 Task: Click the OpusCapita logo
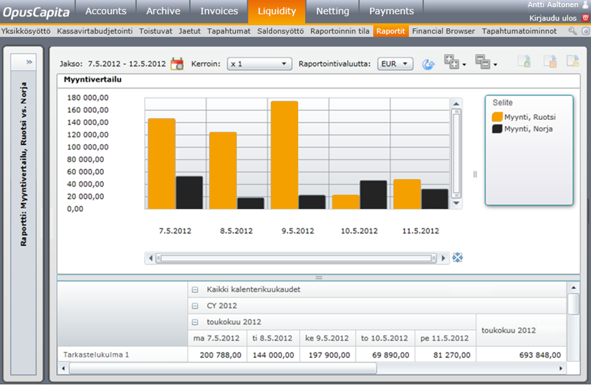point(36,12)
